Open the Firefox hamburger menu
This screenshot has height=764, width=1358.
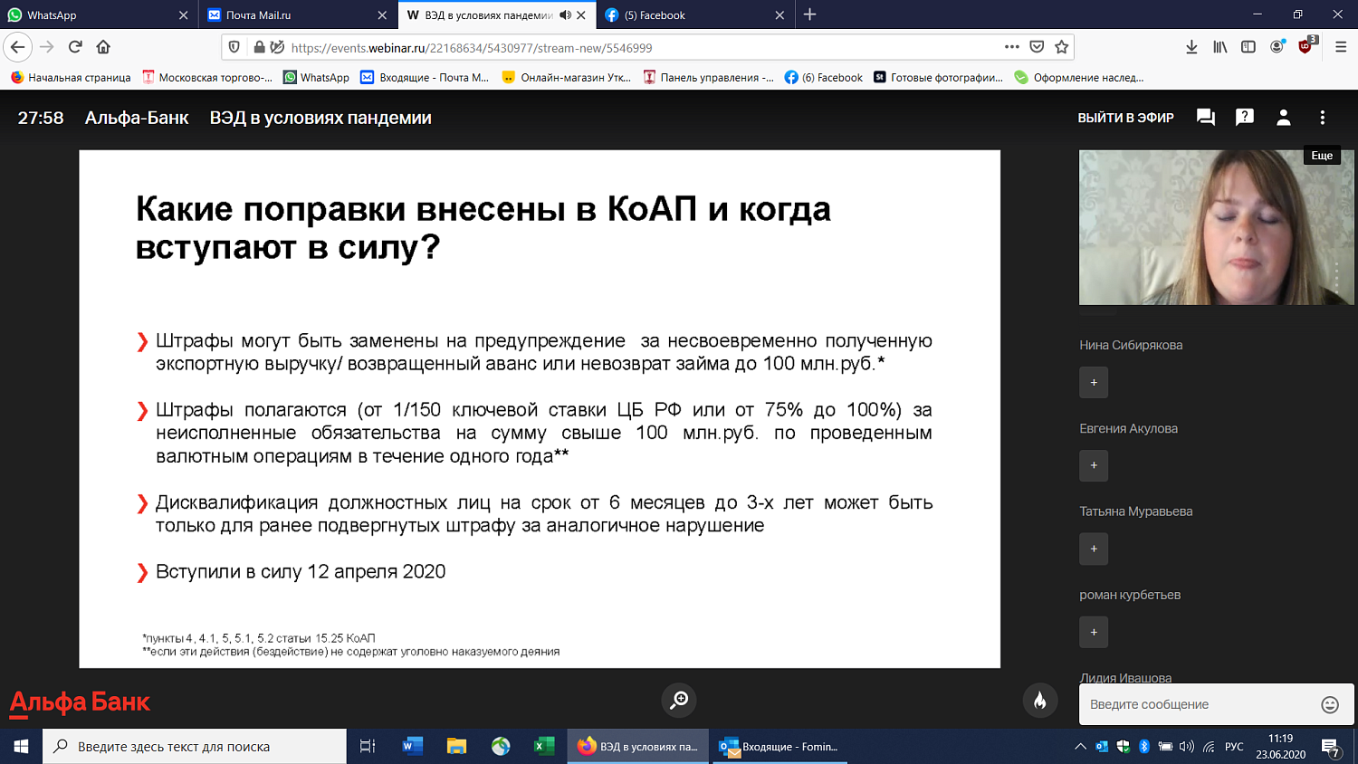point(1341,47)
